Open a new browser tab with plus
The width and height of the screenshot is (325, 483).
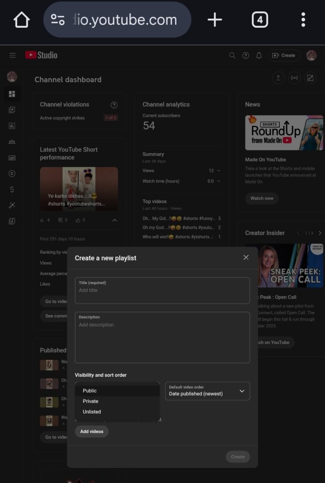click(215, 20)
